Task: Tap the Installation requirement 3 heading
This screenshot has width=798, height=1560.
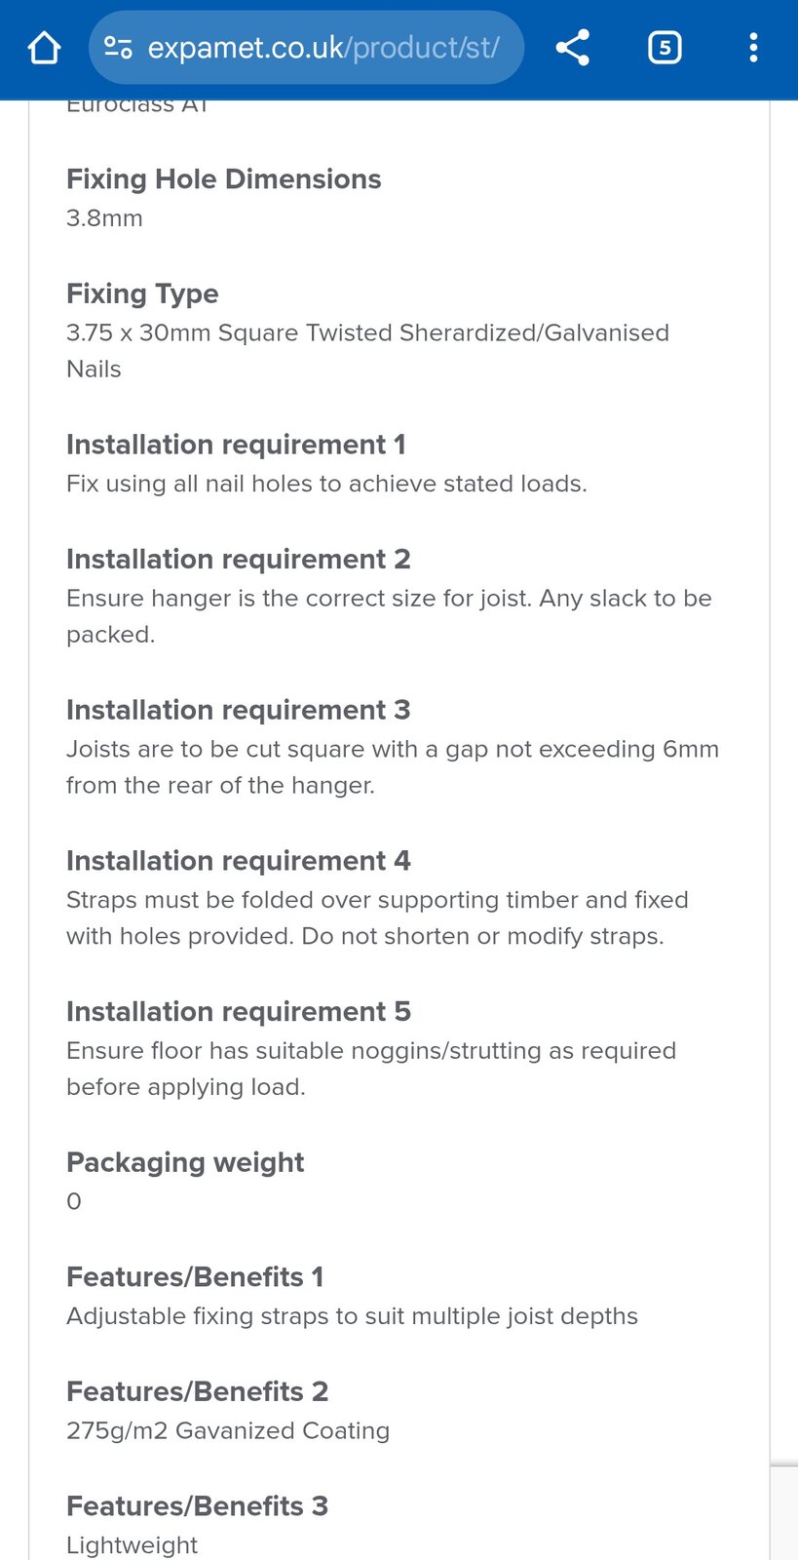Action: (x=238, y=711)
